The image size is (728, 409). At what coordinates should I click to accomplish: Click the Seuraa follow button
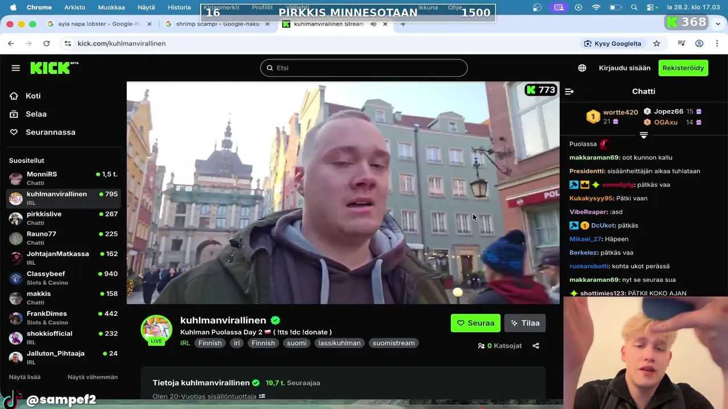pyautogui.click(x=475, y=323)
